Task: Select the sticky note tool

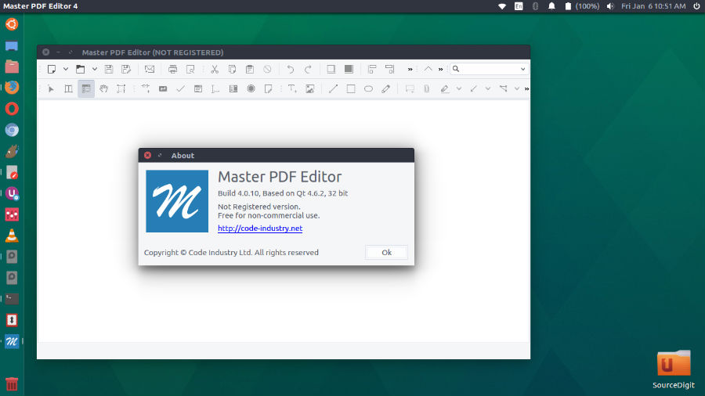Action: click(269, 89)
